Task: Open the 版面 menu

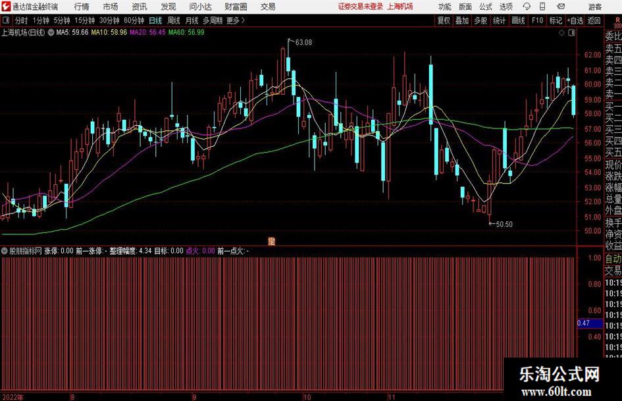Action: (x=465, y=7)
